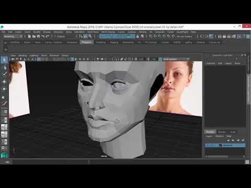
Task: Open the Mesh Display menu
Action: [x=108, y=32]
